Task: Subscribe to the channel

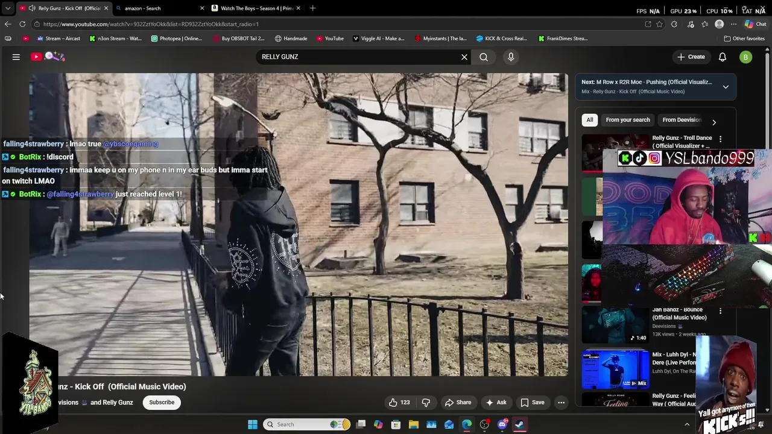Action: pos(162,403)
